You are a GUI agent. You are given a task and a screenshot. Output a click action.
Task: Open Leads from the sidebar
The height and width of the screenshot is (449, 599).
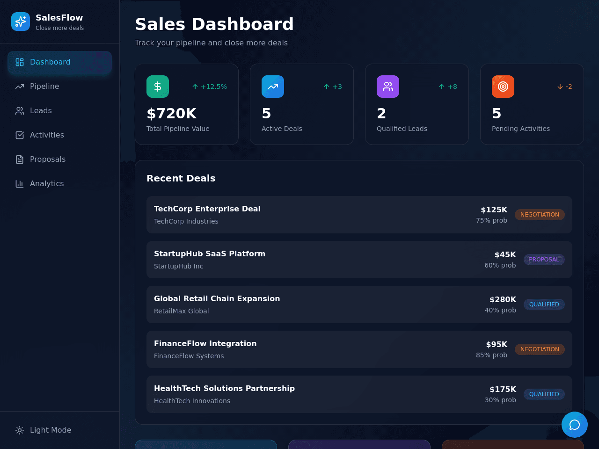coord(59,111)
